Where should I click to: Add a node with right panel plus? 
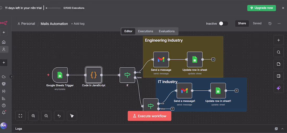279,40
